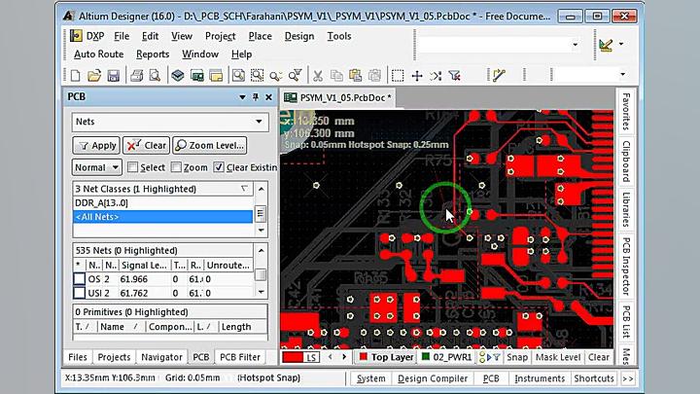
Task: Open the Reports menu
Action: [153, 54]
